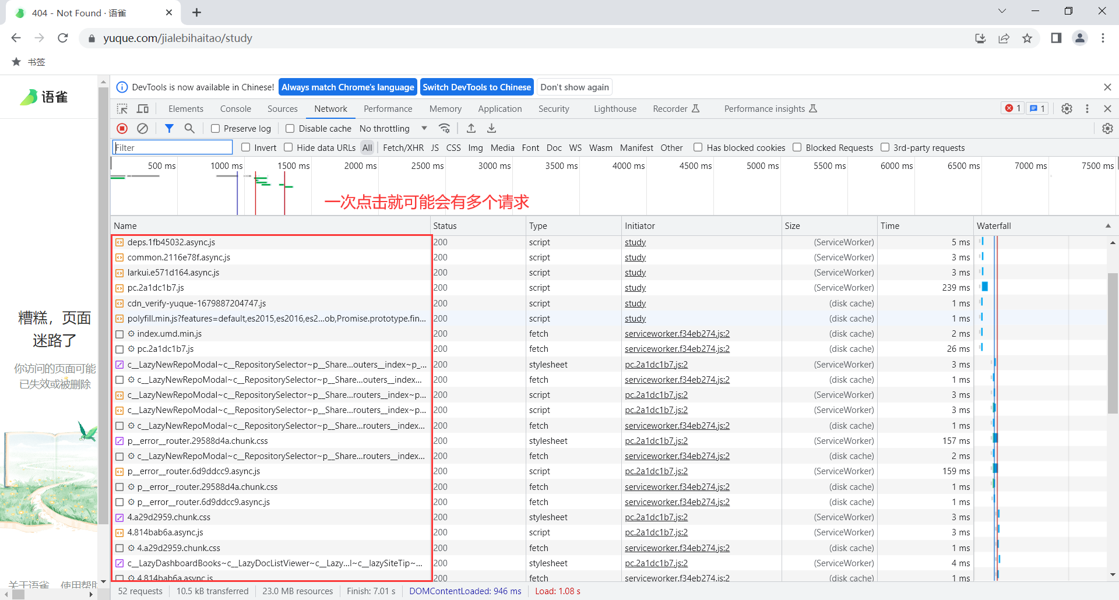Install app icon in address bar

coord(980,38)
